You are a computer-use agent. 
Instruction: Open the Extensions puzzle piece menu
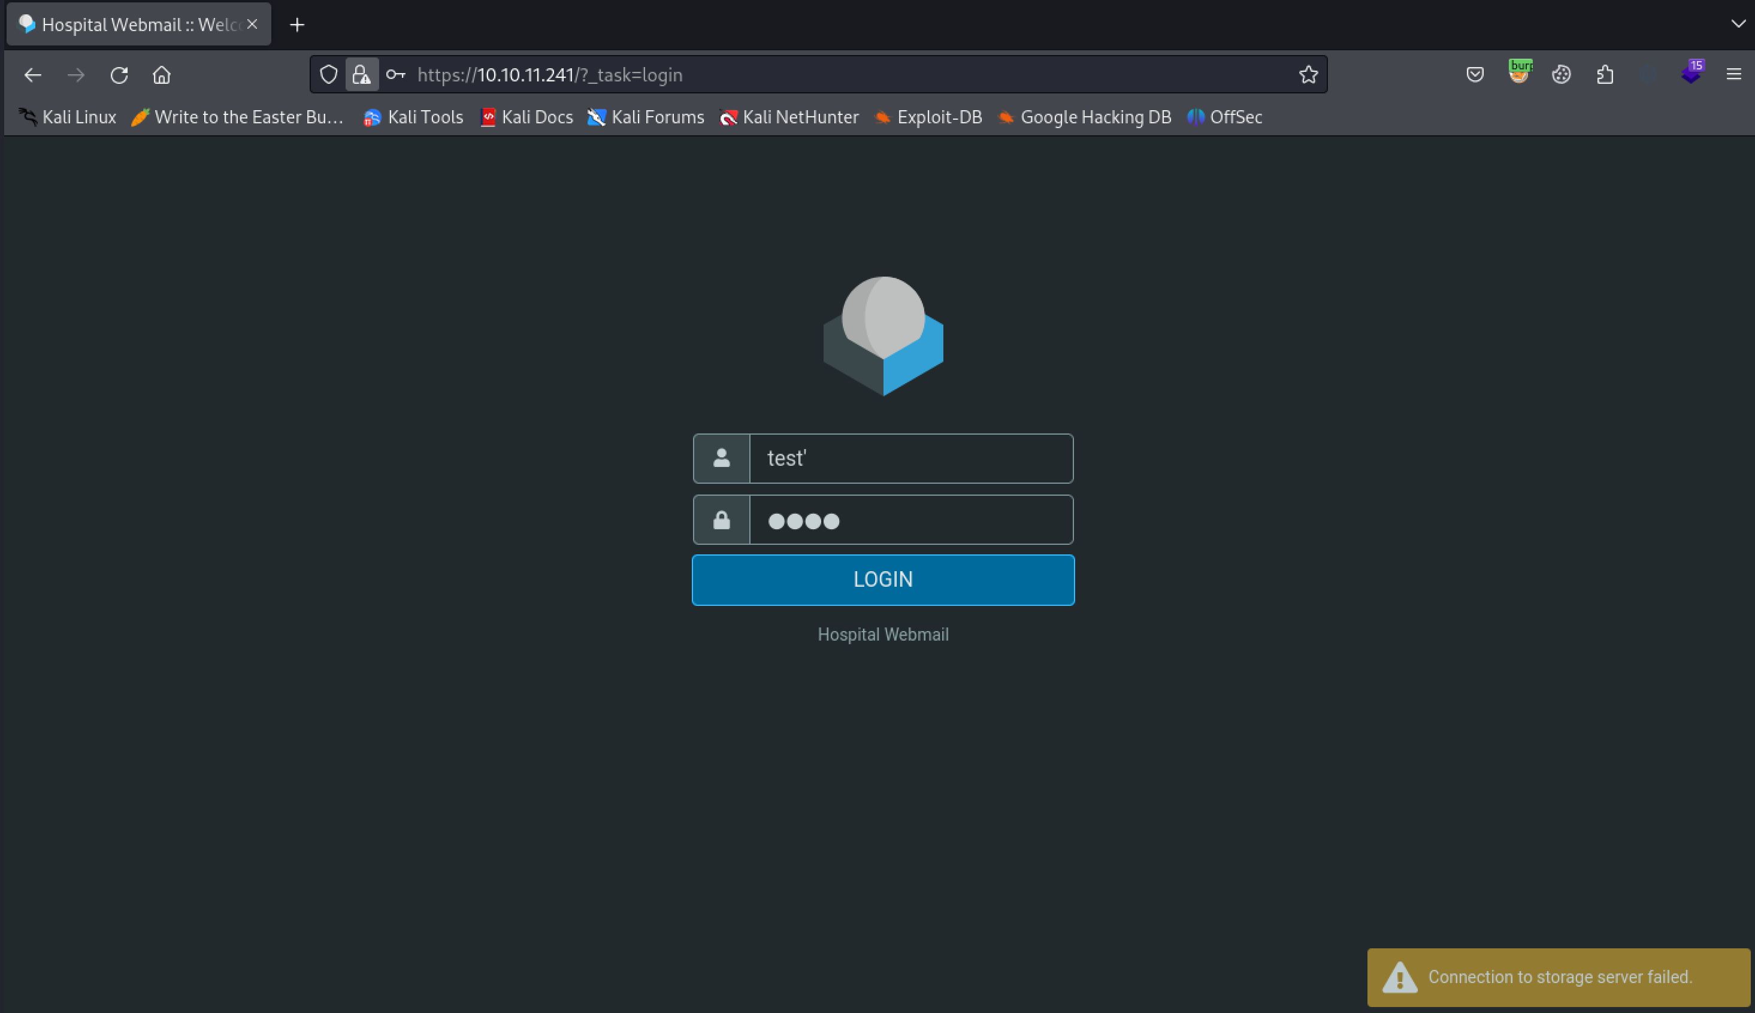click(1605, 75)
